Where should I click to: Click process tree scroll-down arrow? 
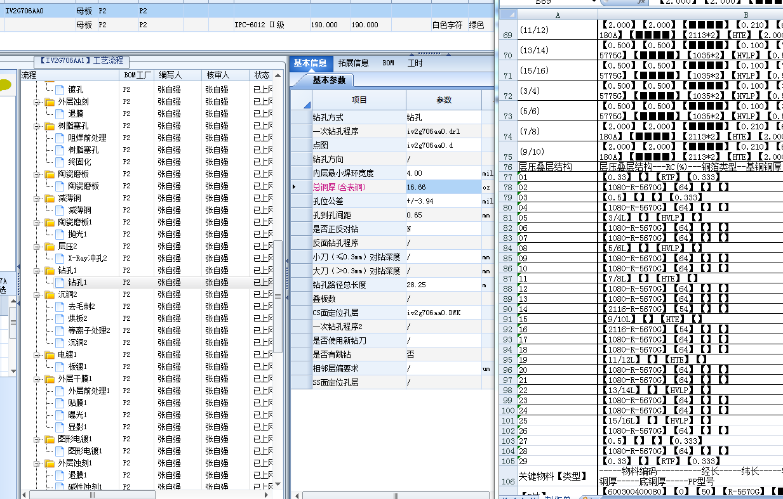(x=277, y=485)
